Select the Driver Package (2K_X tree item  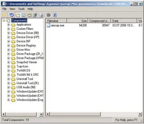30,54
